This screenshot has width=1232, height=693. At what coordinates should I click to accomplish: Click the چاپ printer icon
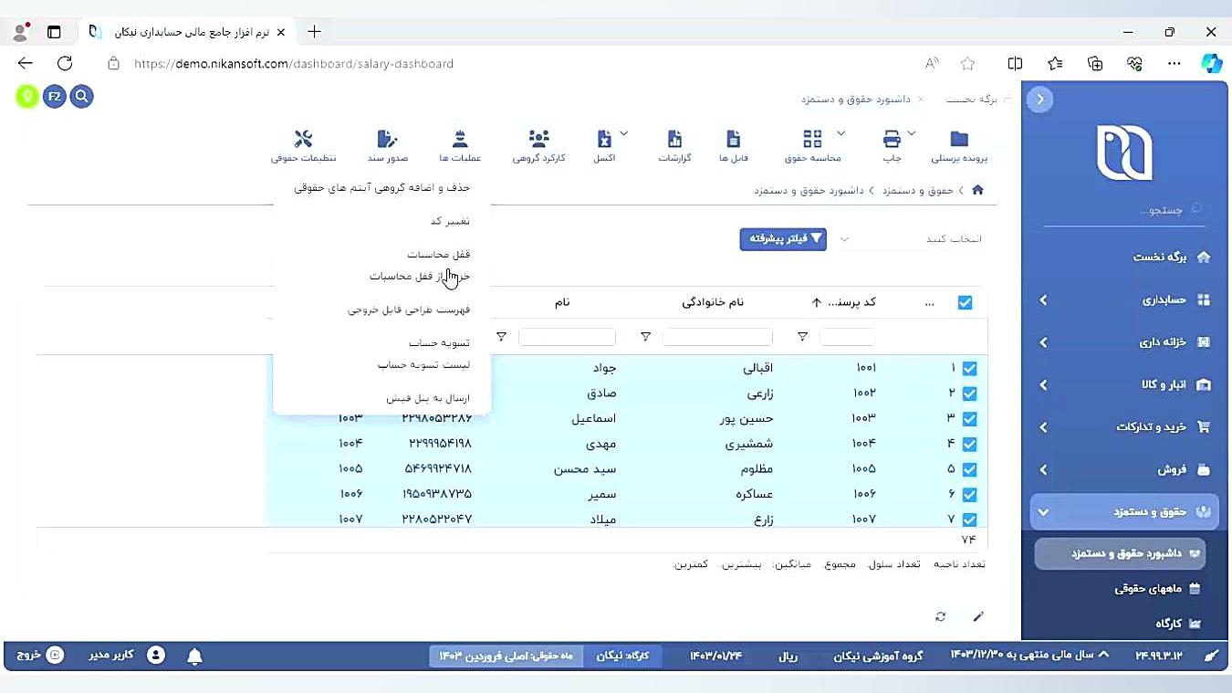pyautogui.click(x=892, y=139)
